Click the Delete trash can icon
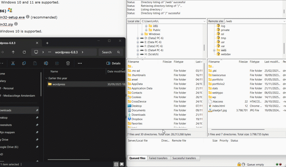 pos(68,63)
